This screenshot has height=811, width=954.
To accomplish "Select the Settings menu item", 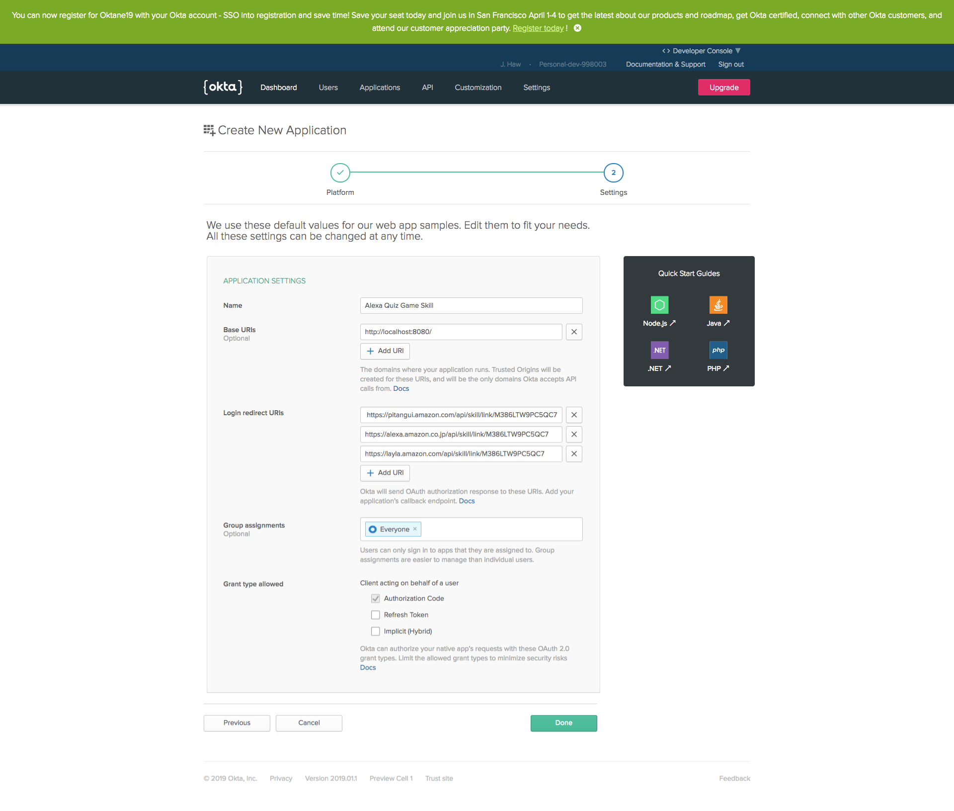I will 536,88.
